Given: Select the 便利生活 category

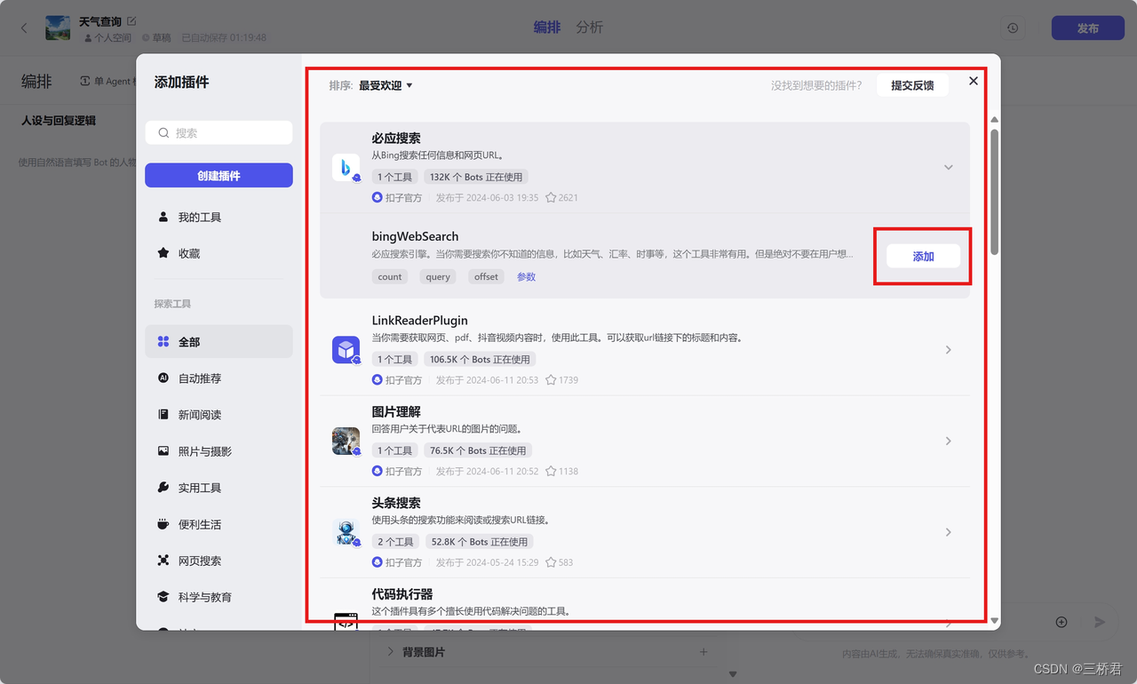Looking at the screenshot, I should (219, 524).
